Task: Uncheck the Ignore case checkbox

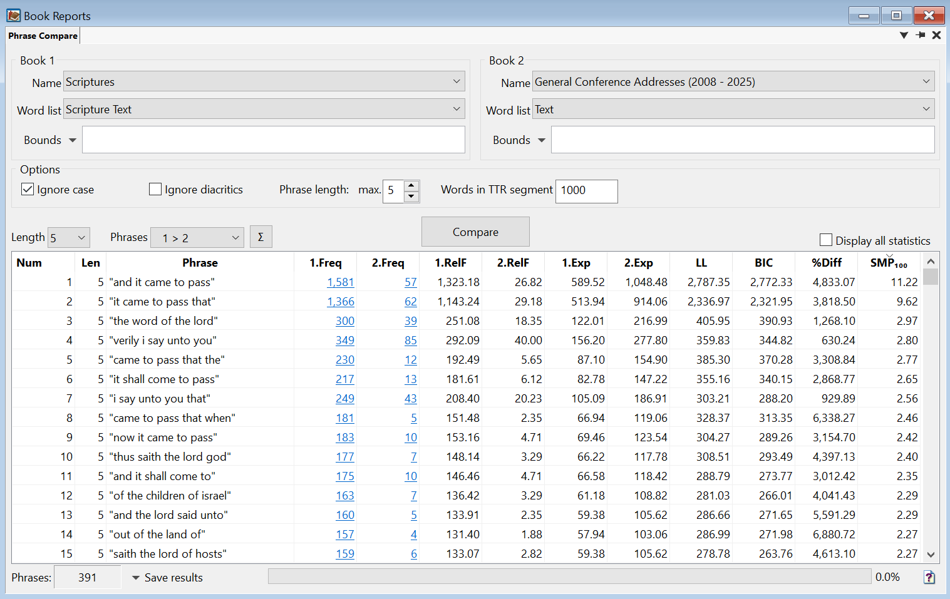Action: (x=28, y=189)
